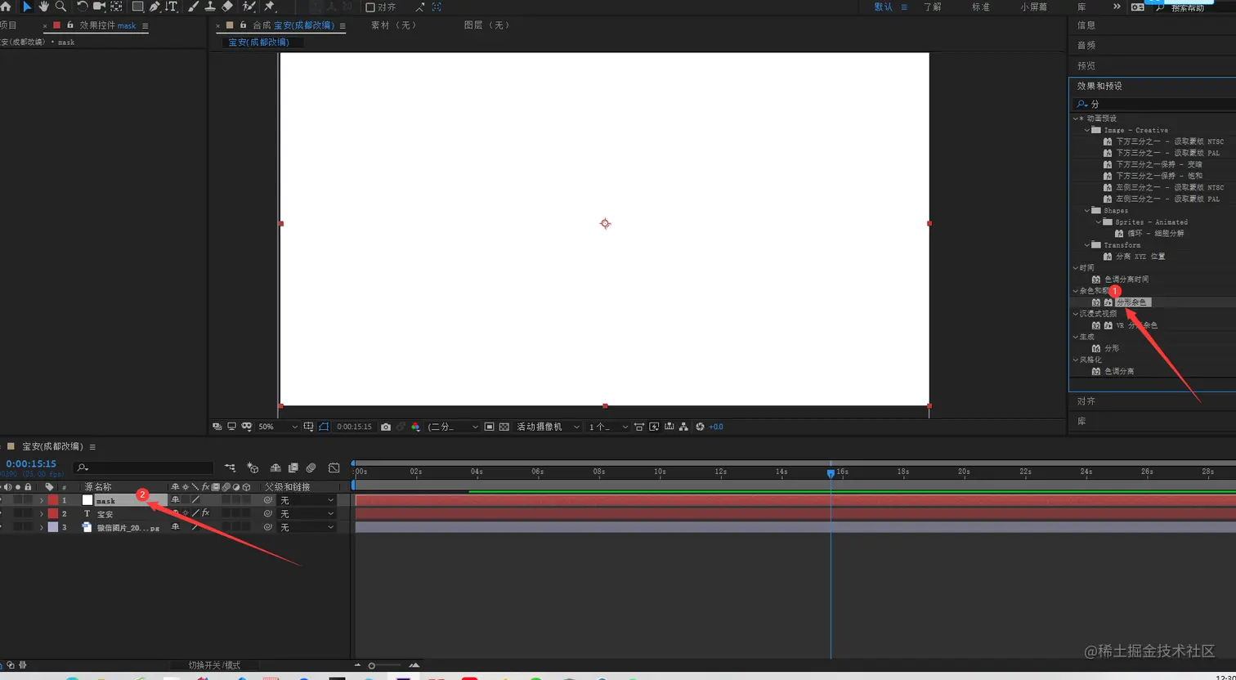Open the parent dropdown for mask layer
This screenshot has height=680, width=1236.
(307, 500)
